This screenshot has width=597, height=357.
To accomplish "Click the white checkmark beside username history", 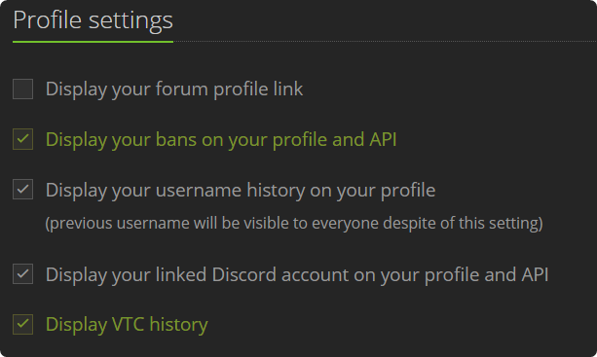I will click(x=22, y=189).
